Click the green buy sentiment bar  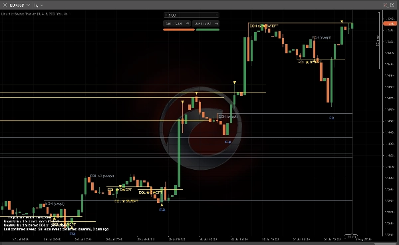207,30
